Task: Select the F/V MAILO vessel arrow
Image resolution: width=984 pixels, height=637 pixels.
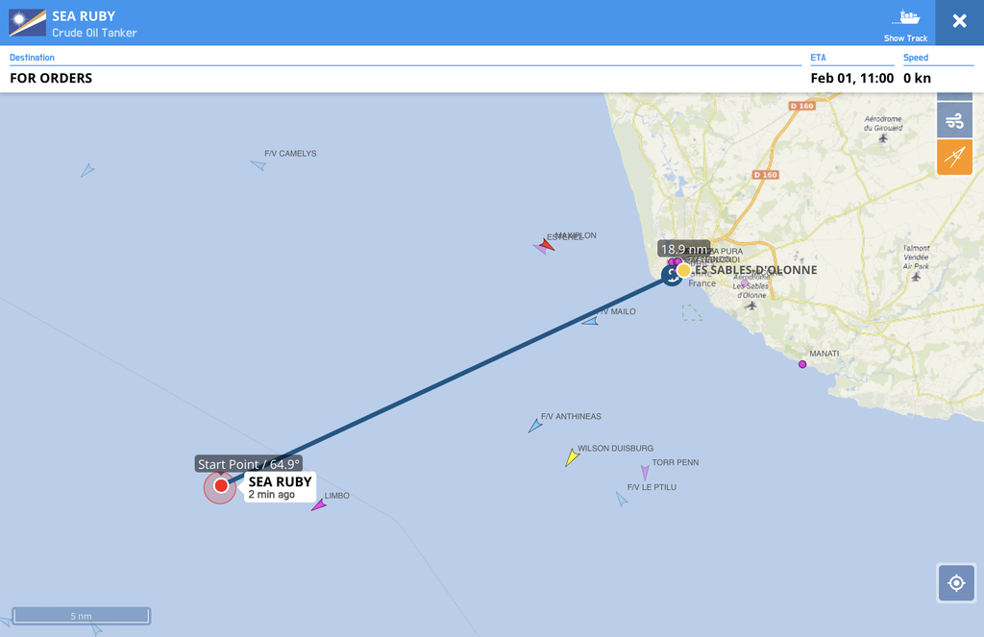Action: tap(590, 321)
